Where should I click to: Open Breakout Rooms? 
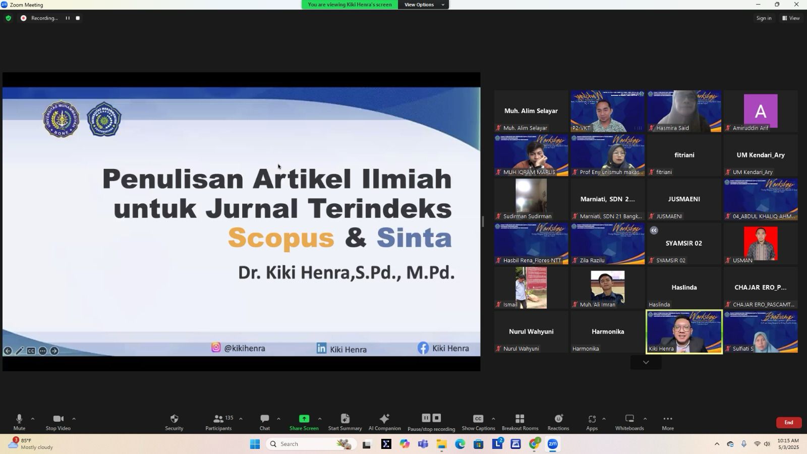coord(520,422)
